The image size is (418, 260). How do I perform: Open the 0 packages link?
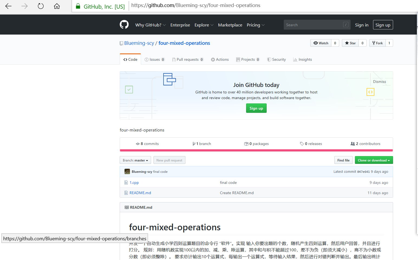[x=256, y=144]
